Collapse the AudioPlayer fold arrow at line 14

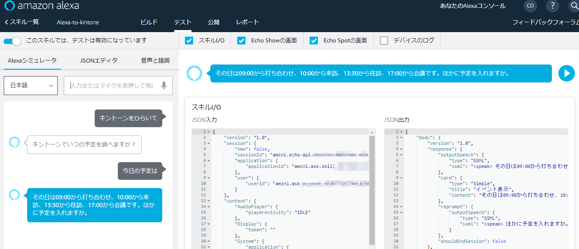[209, 207]
